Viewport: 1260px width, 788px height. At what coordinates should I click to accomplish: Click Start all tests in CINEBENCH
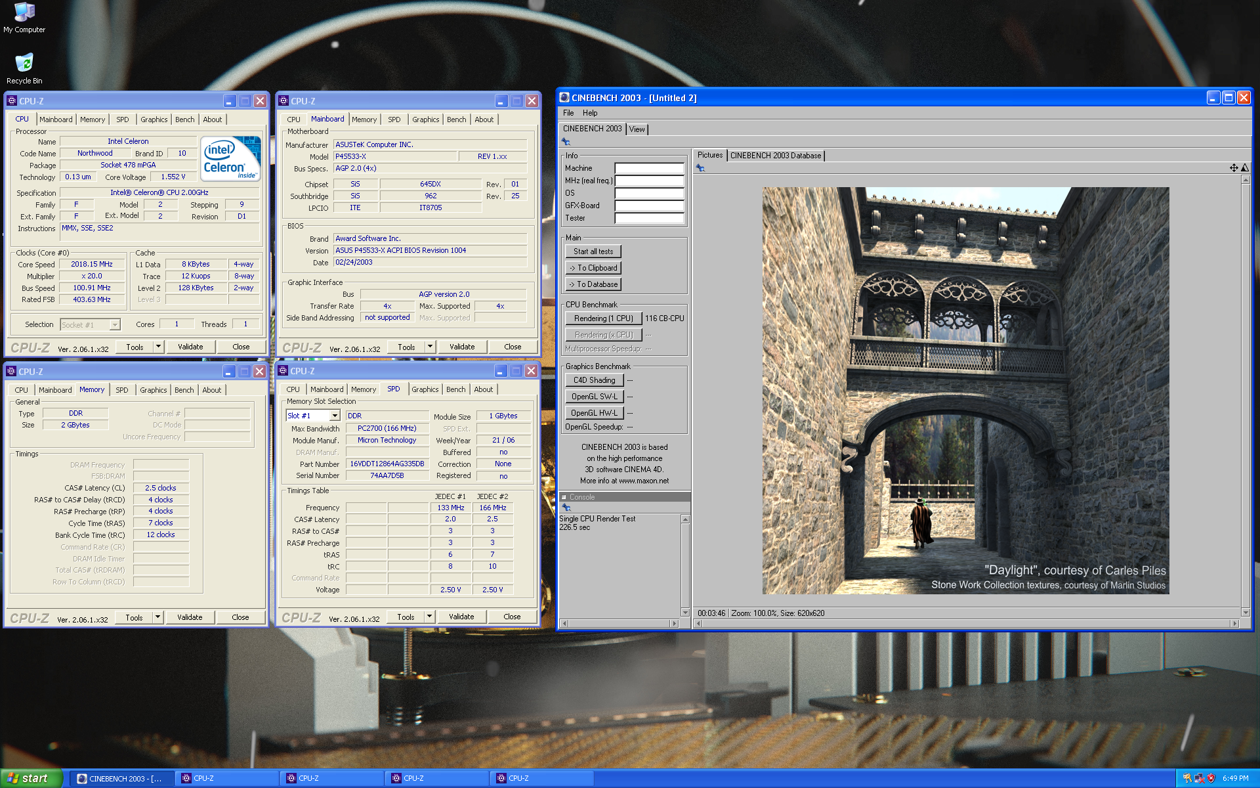[x=593, y=252]
